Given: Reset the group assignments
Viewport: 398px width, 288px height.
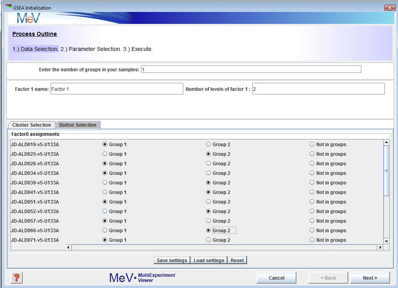Looking at the screenshot, I should pos(237,261).
